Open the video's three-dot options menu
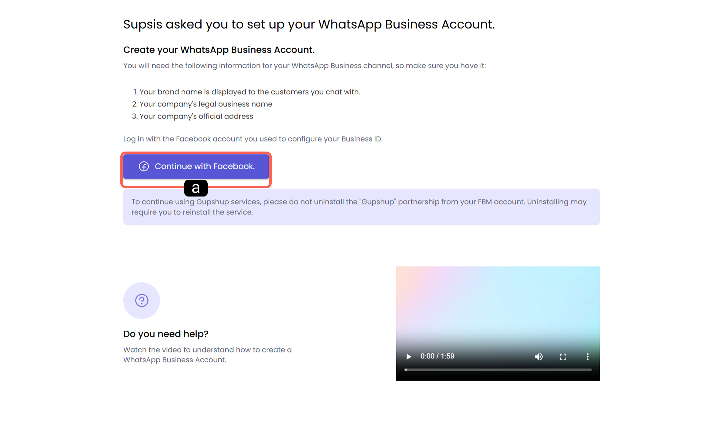The width and height of the screenshot is (711, 444). tap(587, 356)
